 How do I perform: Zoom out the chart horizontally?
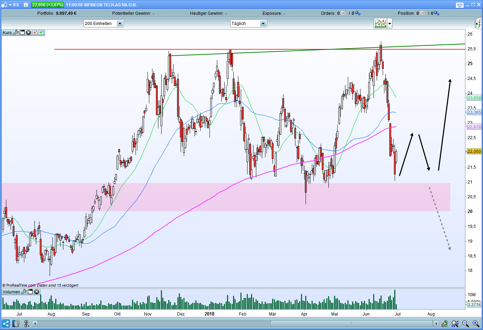click(465, 324)
